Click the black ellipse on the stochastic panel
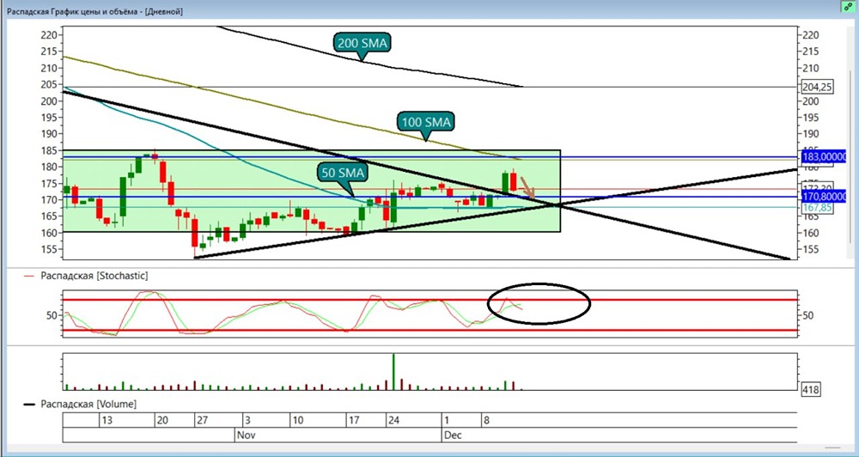The image size is (859, 457). coord(539,303)
